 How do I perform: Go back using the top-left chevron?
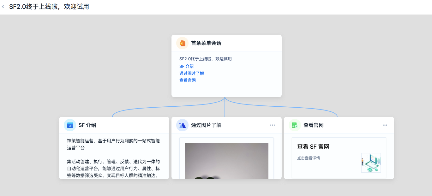(x=3, y=7)
